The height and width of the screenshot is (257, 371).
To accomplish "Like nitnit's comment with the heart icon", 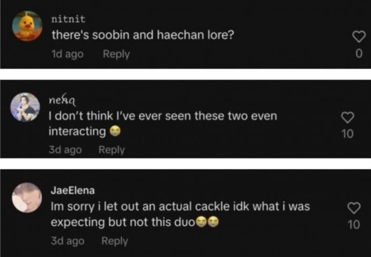I will click(358, 36).
